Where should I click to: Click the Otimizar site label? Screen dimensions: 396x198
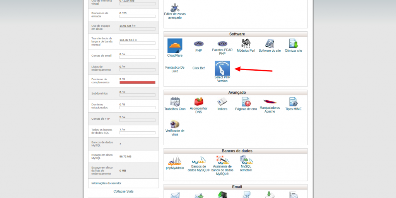point(294,51)
